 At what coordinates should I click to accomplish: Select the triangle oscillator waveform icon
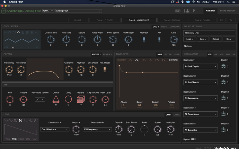[x=18, y=32]
